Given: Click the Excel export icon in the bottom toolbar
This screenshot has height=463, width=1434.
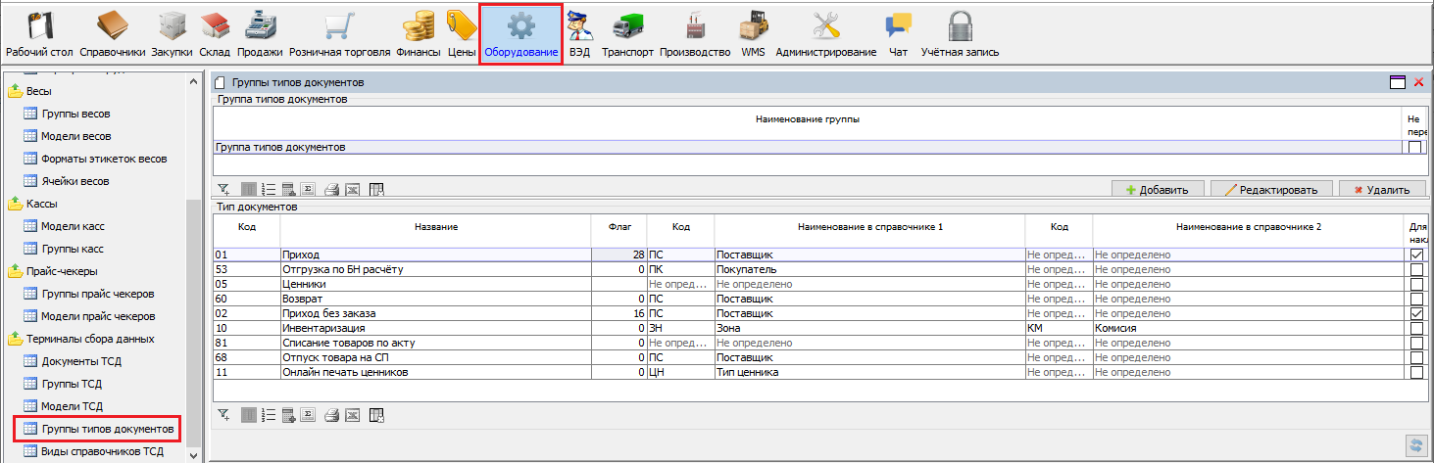Looking at the screenshot, I should coord(353,415).
